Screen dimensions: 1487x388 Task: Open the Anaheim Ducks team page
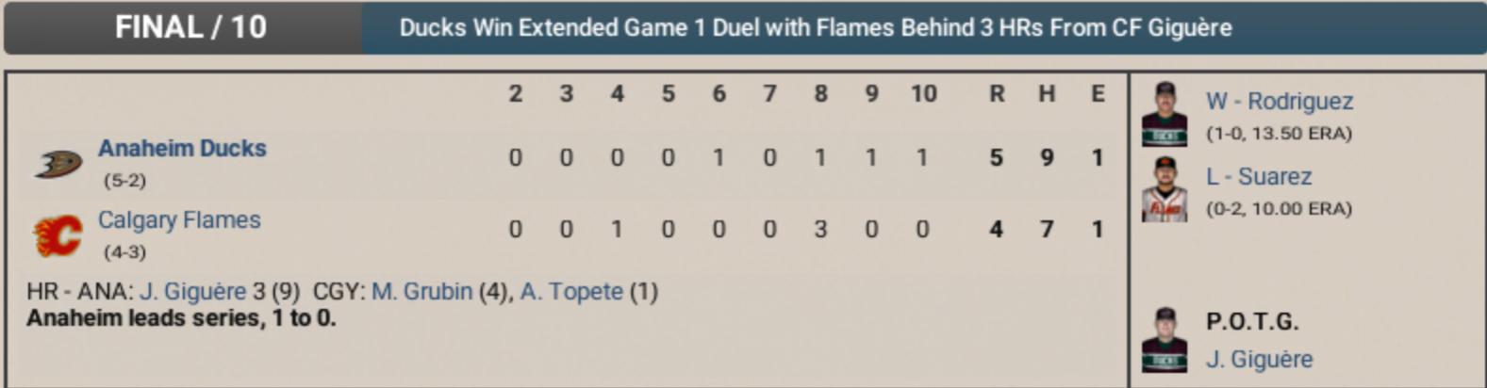tap(182, 149)
